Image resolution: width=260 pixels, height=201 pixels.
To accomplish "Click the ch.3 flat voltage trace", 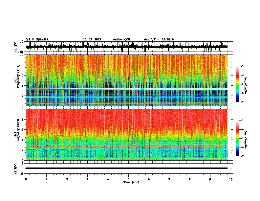I will pyautogui.click(x=127, y=168).
